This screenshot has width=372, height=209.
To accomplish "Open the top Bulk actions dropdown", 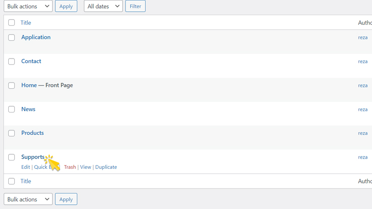I will pos(28,6).
